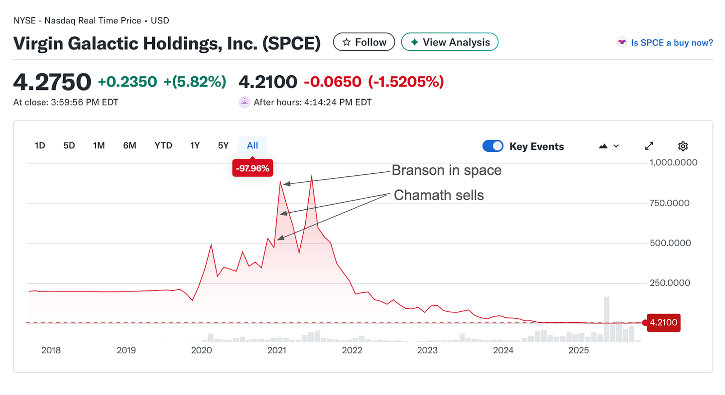The width and height of the screenshot is (725, 395).
Task: Select the 5D time range tab
Action: [x=69, y=145]
